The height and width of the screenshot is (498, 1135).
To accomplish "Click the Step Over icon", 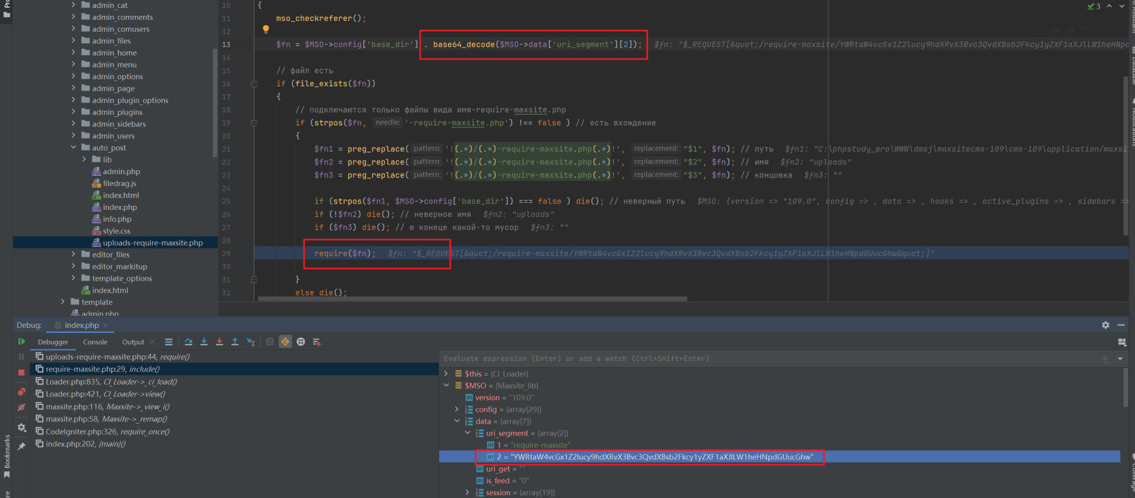I will [x=188, y=341].
